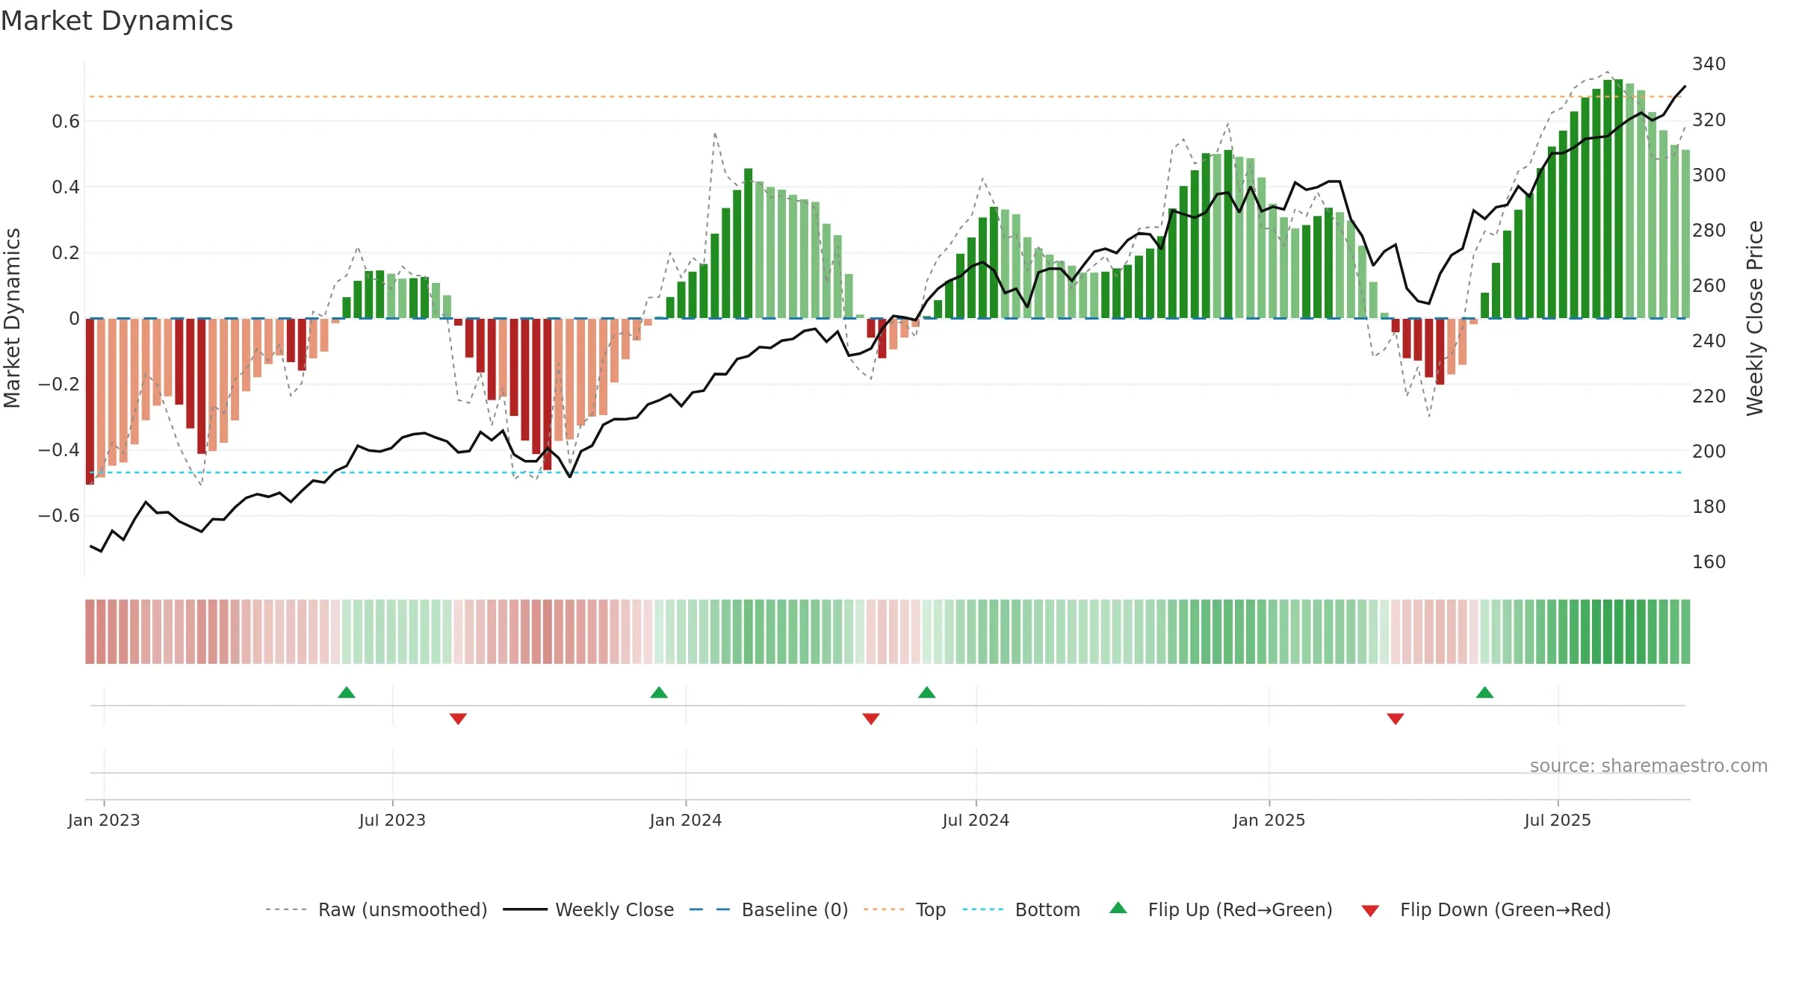This screenshot has height=1008, width=1793.
Task: Click the Jul 2024 x-axis label
Action: 976,821
